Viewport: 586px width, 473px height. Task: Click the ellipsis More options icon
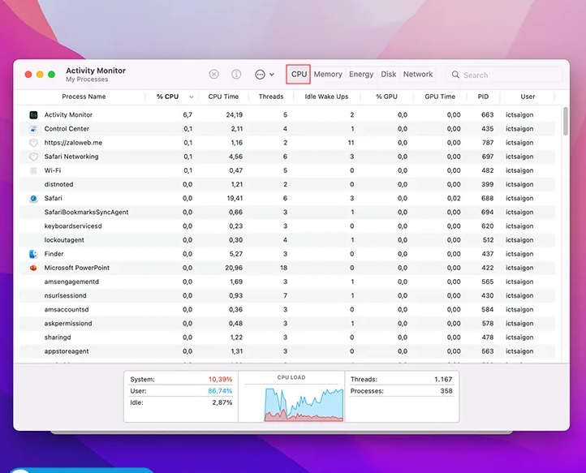pos(260,75)
